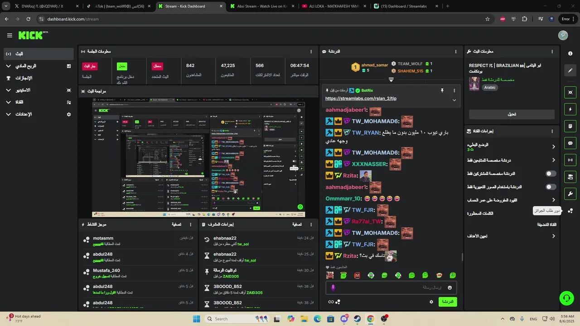This screenshot has height=326, width=580.
Task: Expand followers-only chat setting chevron
Action: (553, 160)
